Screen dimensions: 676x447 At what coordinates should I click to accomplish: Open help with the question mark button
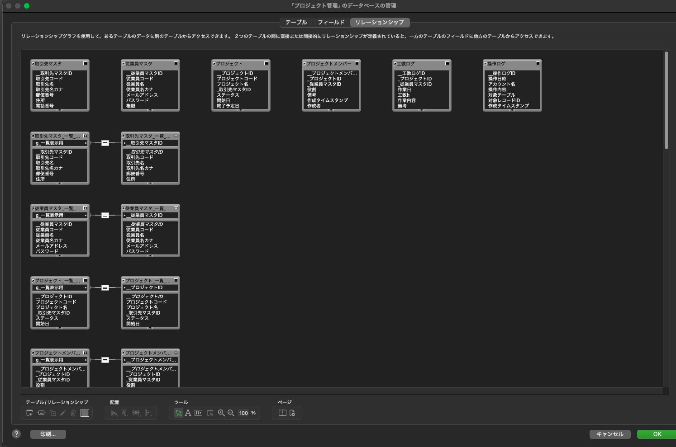pyautogui.click(x=16, y=434)
